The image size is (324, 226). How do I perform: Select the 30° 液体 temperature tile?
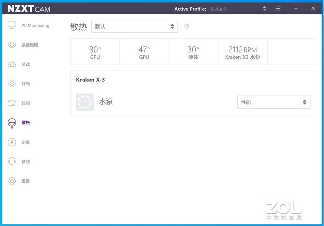(x=193, y=52)
